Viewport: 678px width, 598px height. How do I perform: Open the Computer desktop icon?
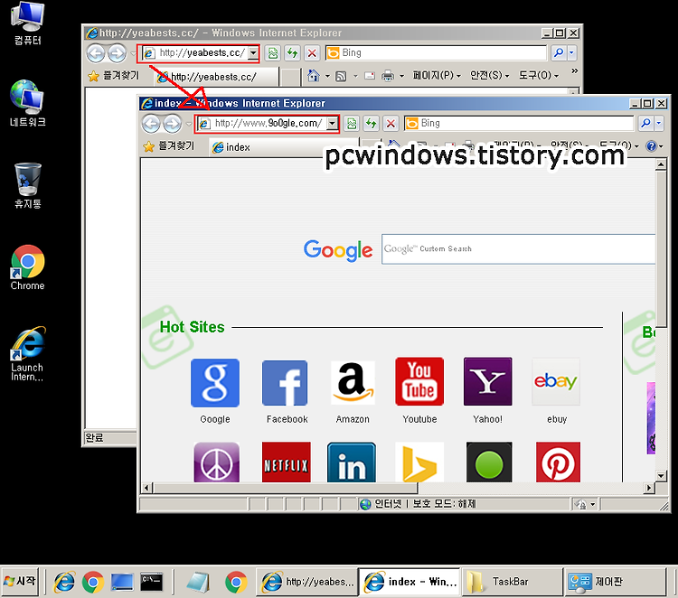pos(27,23)
